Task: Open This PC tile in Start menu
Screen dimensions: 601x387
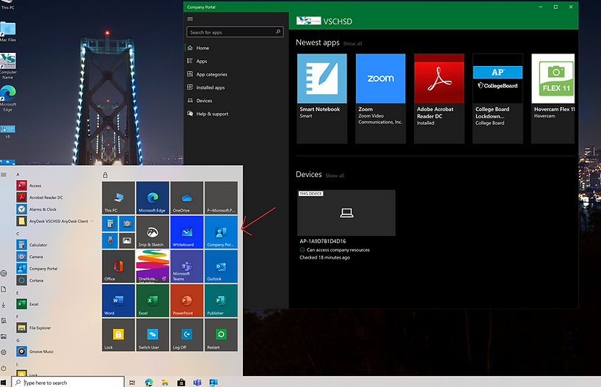Action: coord(118,198)
